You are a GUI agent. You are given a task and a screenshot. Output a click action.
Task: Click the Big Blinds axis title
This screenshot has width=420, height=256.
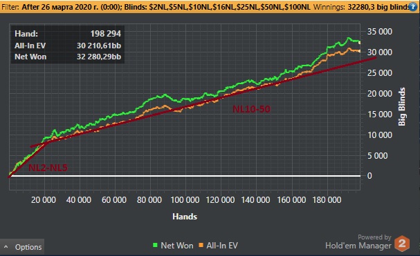(402, 107)
